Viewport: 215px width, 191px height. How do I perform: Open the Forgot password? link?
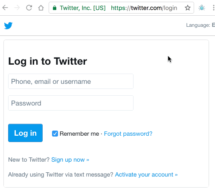(128, 134)
